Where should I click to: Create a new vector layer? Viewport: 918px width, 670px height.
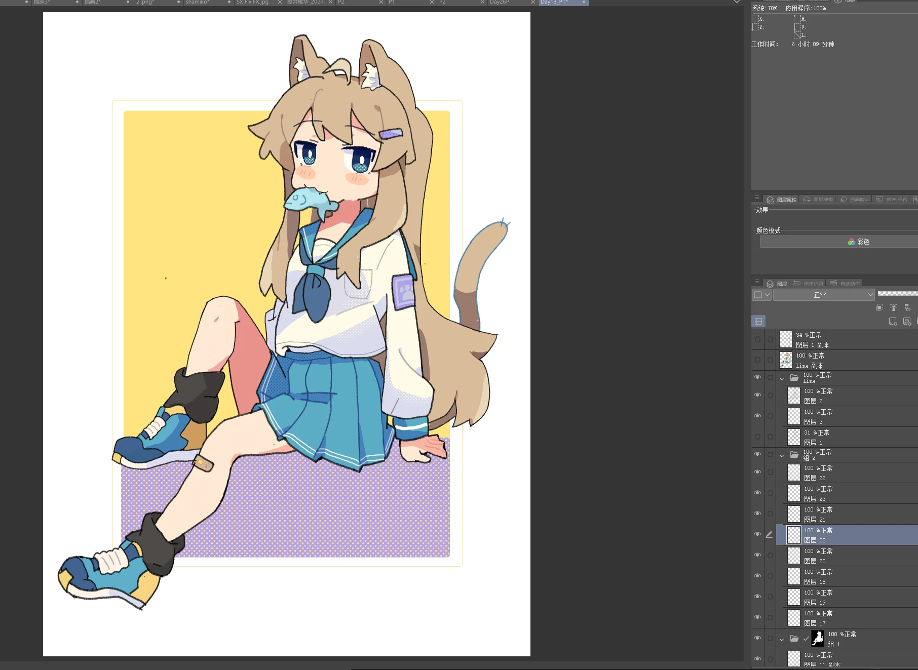click(x=907, y=322)
